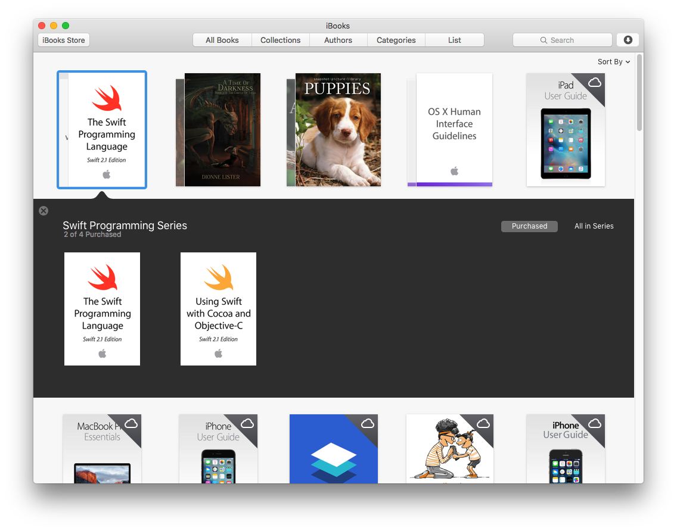Click the vertical scrollbar thumb
The height and width of the screenshot is (531, 677).
639,92
